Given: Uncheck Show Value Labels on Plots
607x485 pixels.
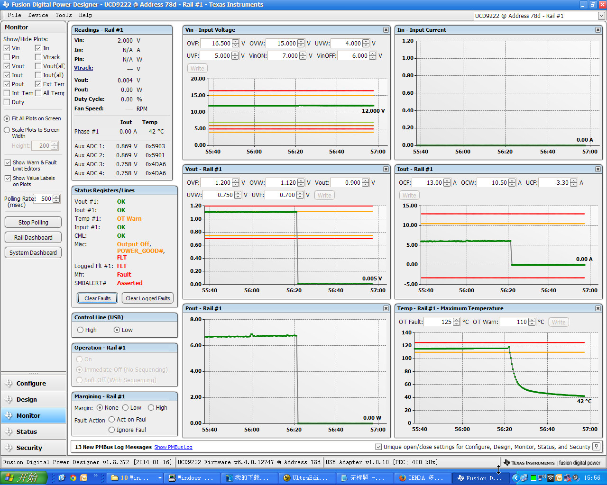Looking at the screenshot, I should [x=8, y=179].
